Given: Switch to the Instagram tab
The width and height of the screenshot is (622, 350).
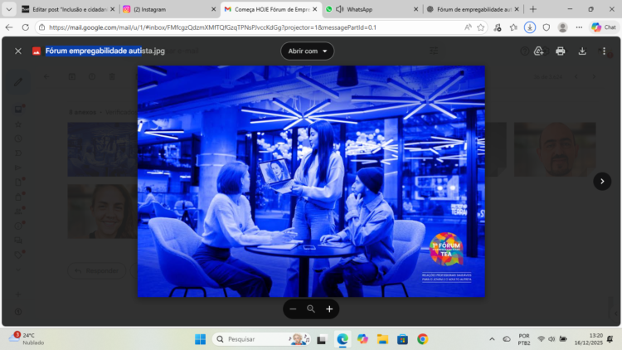Looking at the screenshot, I should 166,9.
